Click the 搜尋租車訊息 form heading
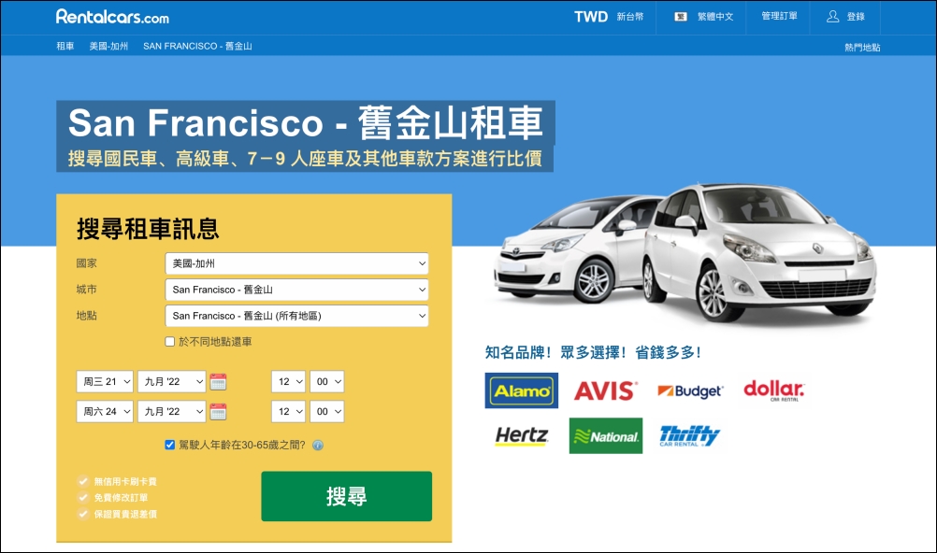Viewport: 937px width, 553px height. click(148, 229)
